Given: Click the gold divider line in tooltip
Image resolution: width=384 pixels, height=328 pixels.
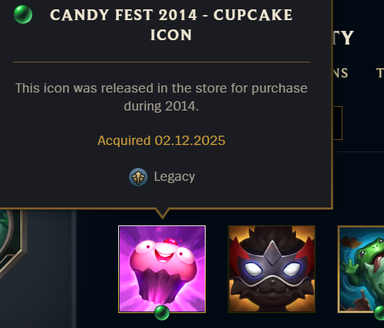Looking at the screenshot, I should click(161, 62).
